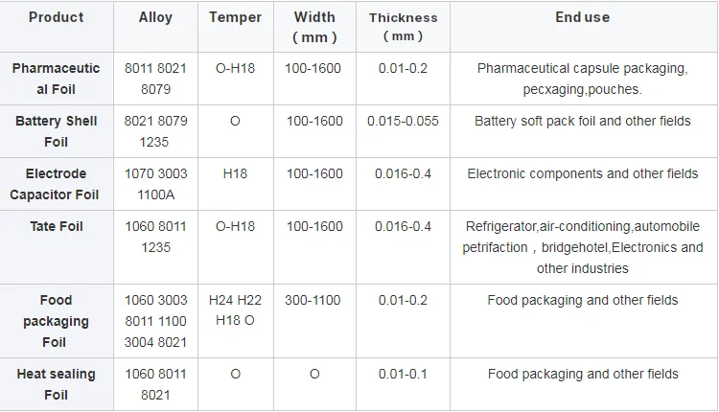Select the Food packaging Foil cell
Screen dimensions: 719x412
[56, 321]
